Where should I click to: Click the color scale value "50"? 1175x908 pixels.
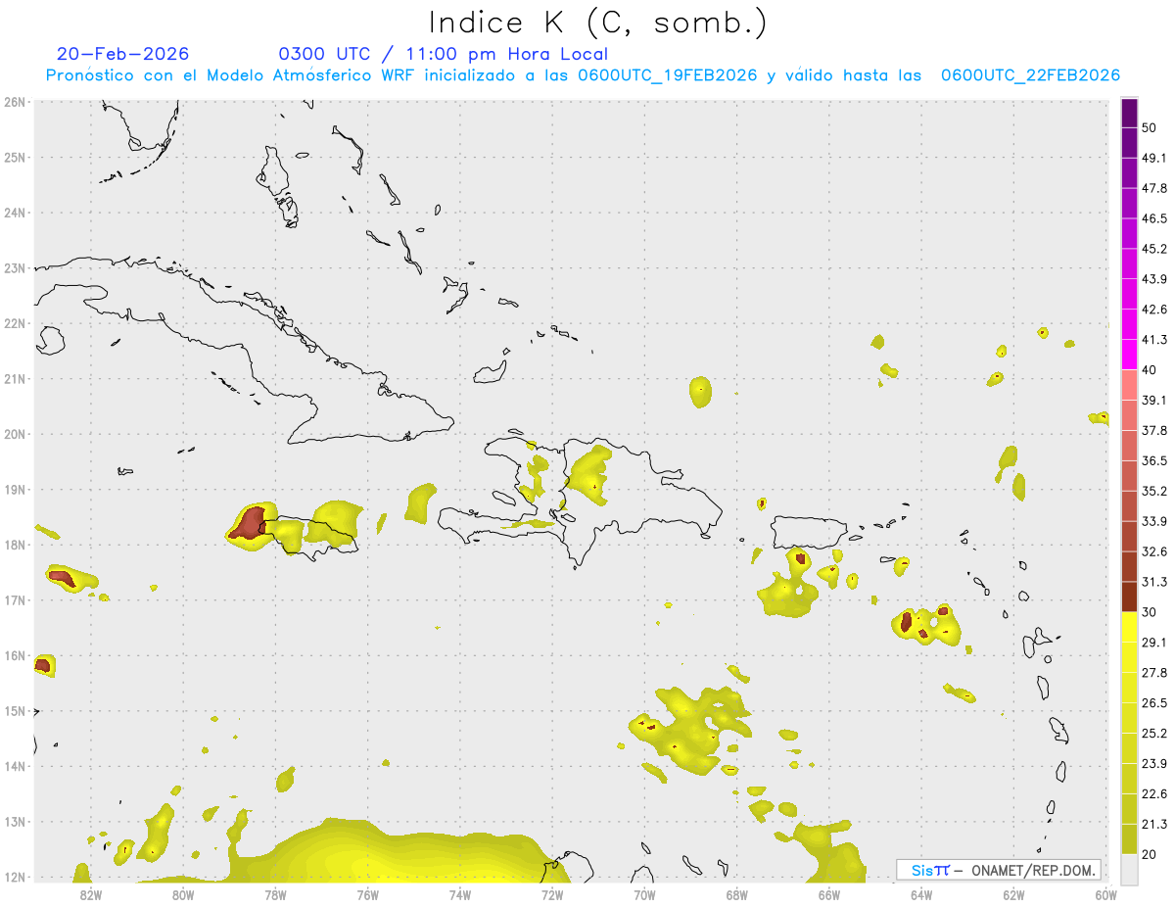click(1150, 127)
